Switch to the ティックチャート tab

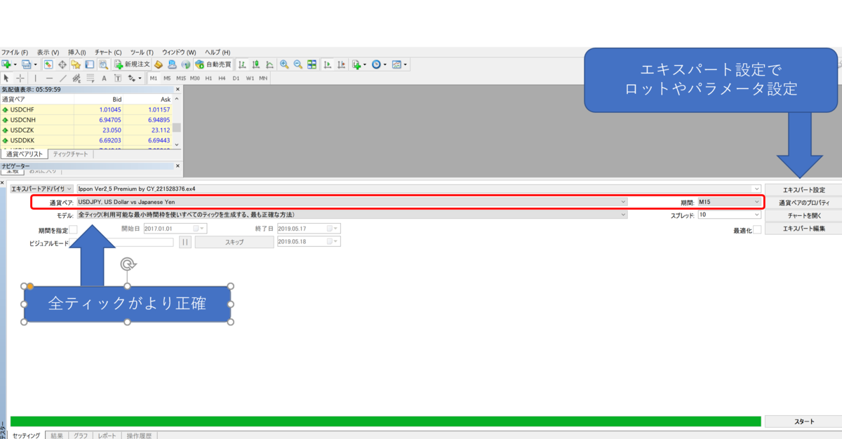pos(71,154)
